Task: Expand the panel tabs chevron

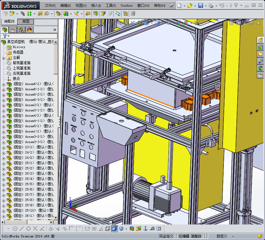Action: coord(55,30)
